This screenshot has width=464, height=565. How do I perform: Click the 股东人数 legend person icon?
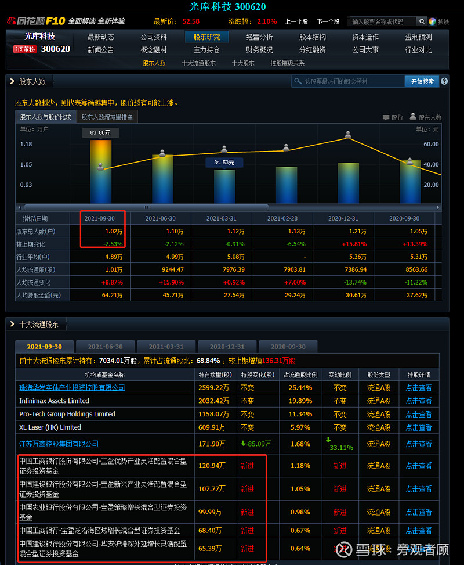click(x=413, y=116)
